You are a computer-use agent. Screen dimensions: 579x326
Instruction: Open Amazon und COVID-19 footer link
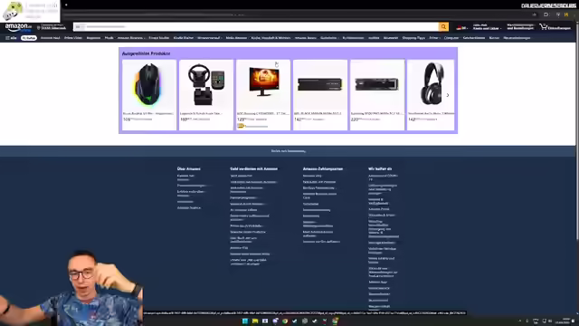pyautogui.click(x=383, y=177)
